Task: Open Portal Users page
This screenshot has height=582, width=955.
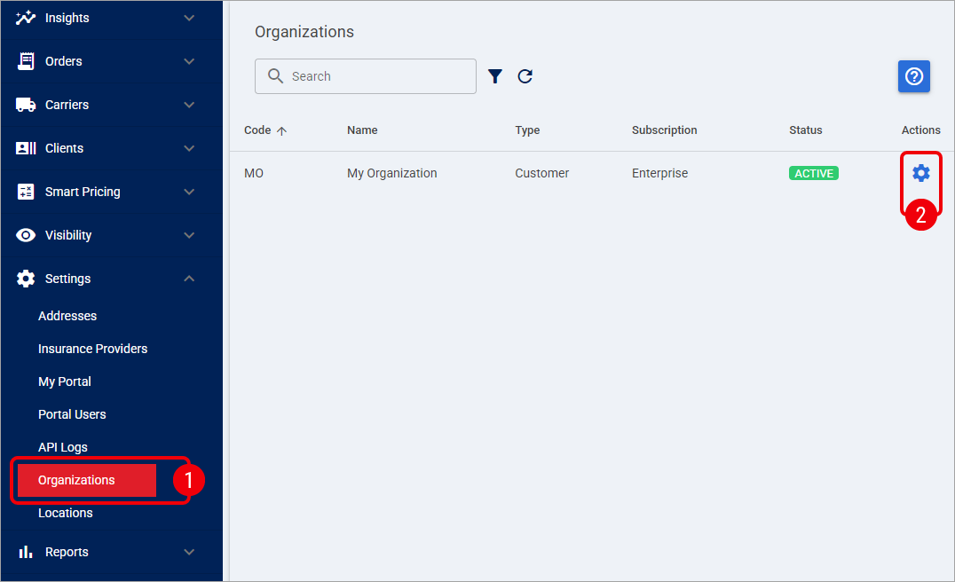Action: tap(72, 414)
